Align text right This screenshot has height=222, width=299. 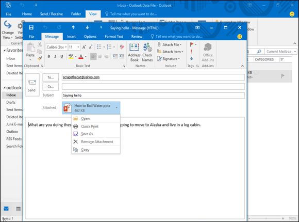click(x=106, y=56)
